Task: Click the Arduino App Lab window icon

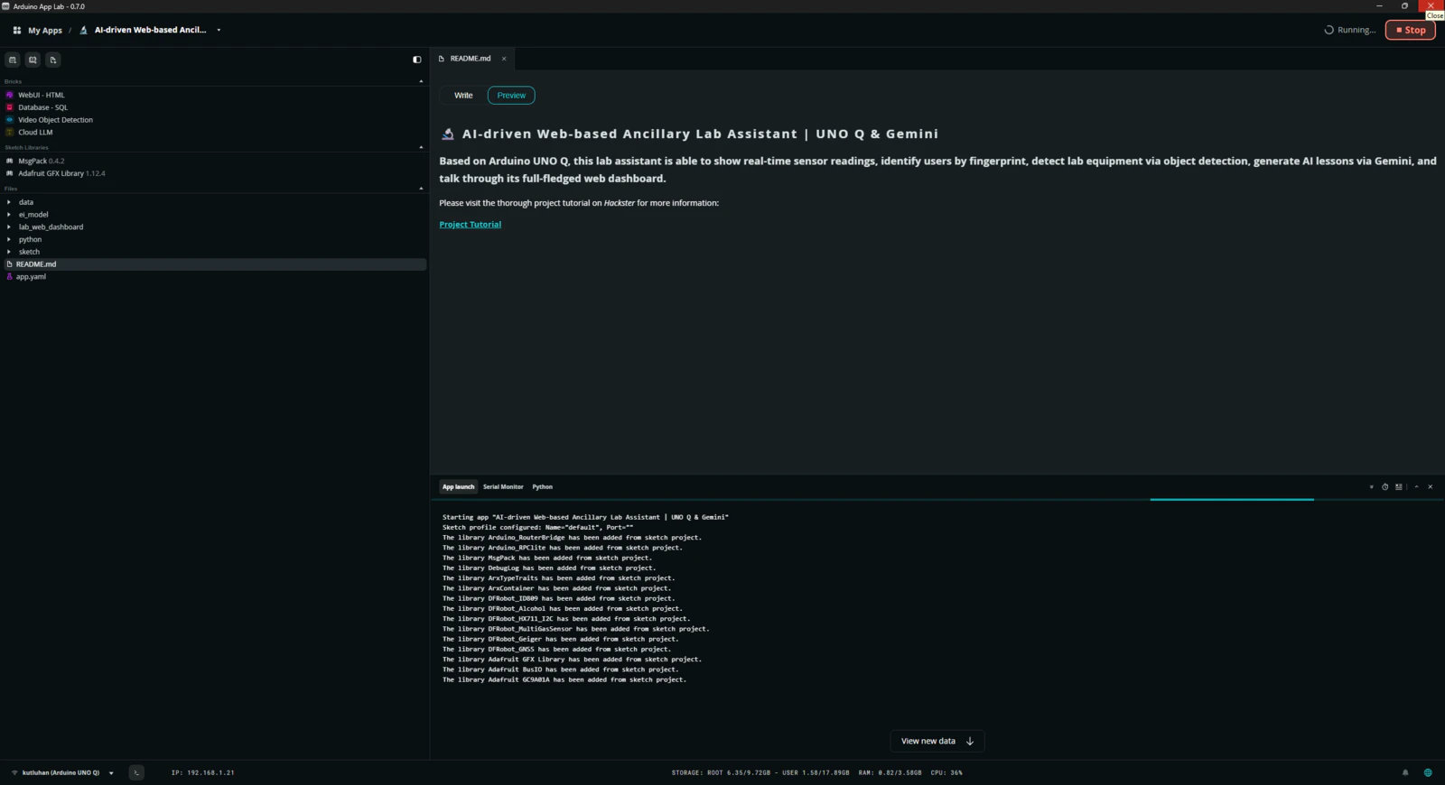Action: [6, 6]
